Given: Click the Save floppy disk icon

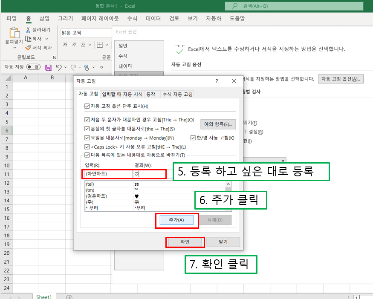Looking at the screenshot, I should (x=48, y=67).
